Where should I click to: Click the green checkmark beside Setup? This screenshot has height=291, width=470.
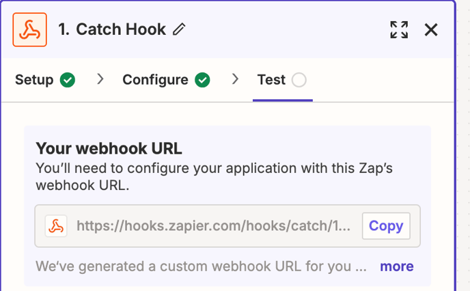point(68,80)
